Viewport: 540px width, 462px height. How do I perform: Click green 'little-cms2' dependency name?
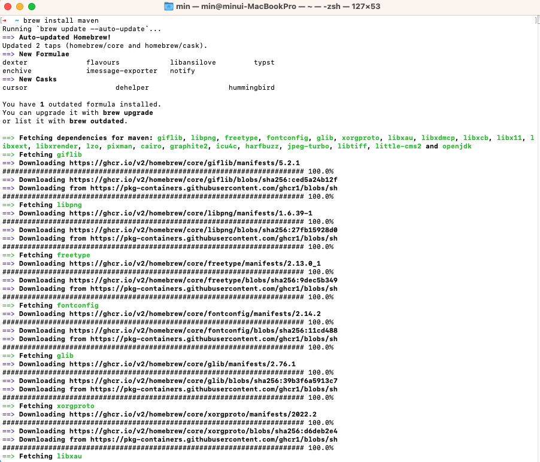[398, 146]
